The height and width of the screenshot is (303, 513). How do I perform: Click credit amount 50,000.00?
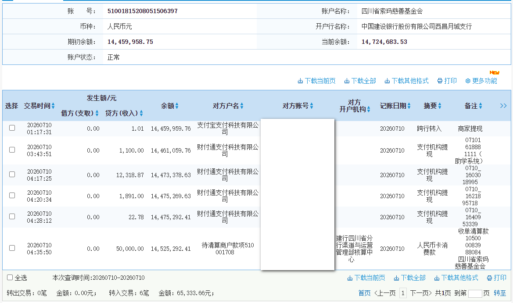click(130, 249)
